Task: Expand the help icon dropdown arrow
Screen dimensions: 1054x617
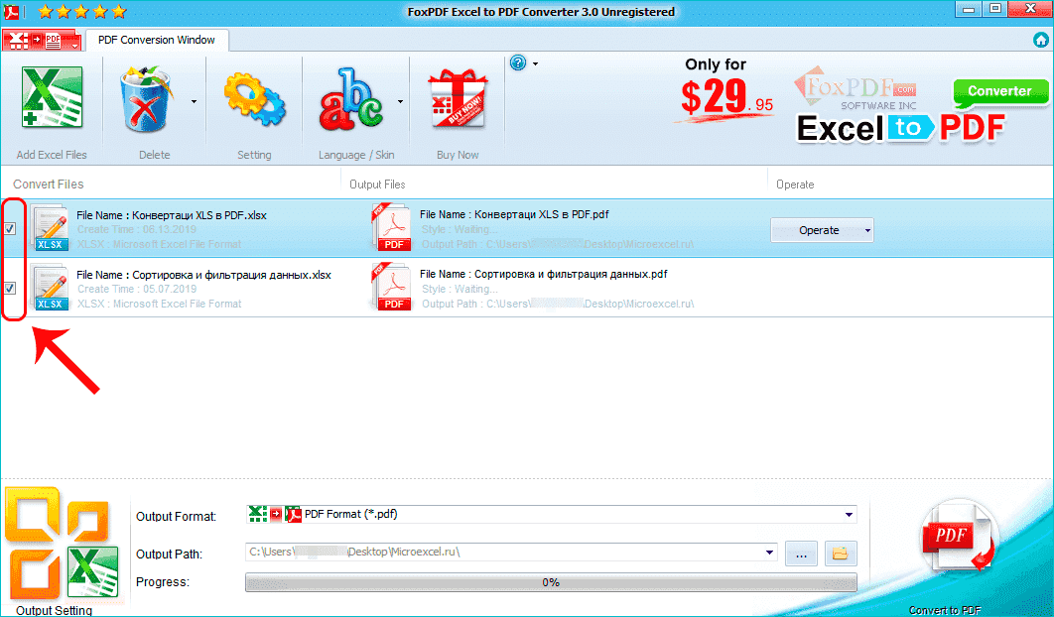Action: (535, 63)
